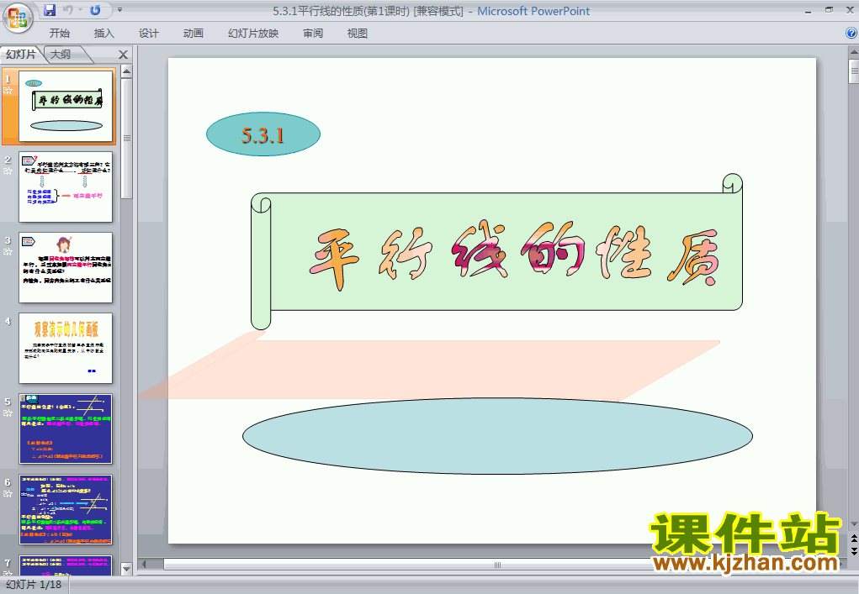
Task: Close the slides/outline pane with X
Action: (x=124, y=55)
